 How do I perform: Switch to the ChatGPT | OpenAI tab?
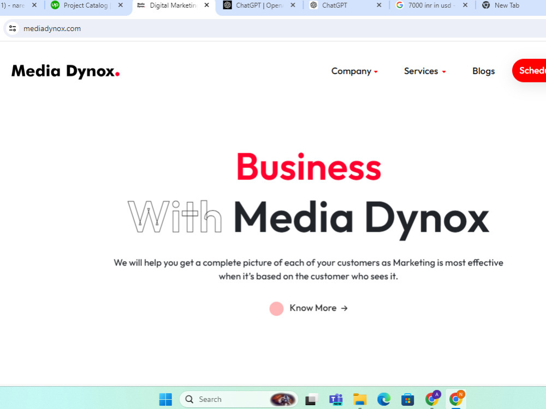point(259,5)
